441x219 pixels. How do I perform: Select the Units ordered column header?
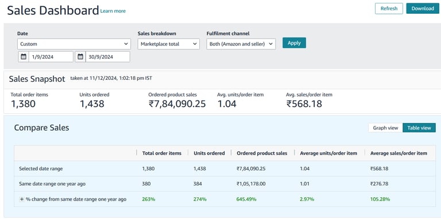[x=209, y=153]
